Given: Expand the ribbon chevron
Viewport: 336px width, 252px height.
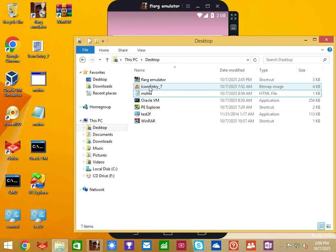Looking at the screenshot, I should pos(322,50).
